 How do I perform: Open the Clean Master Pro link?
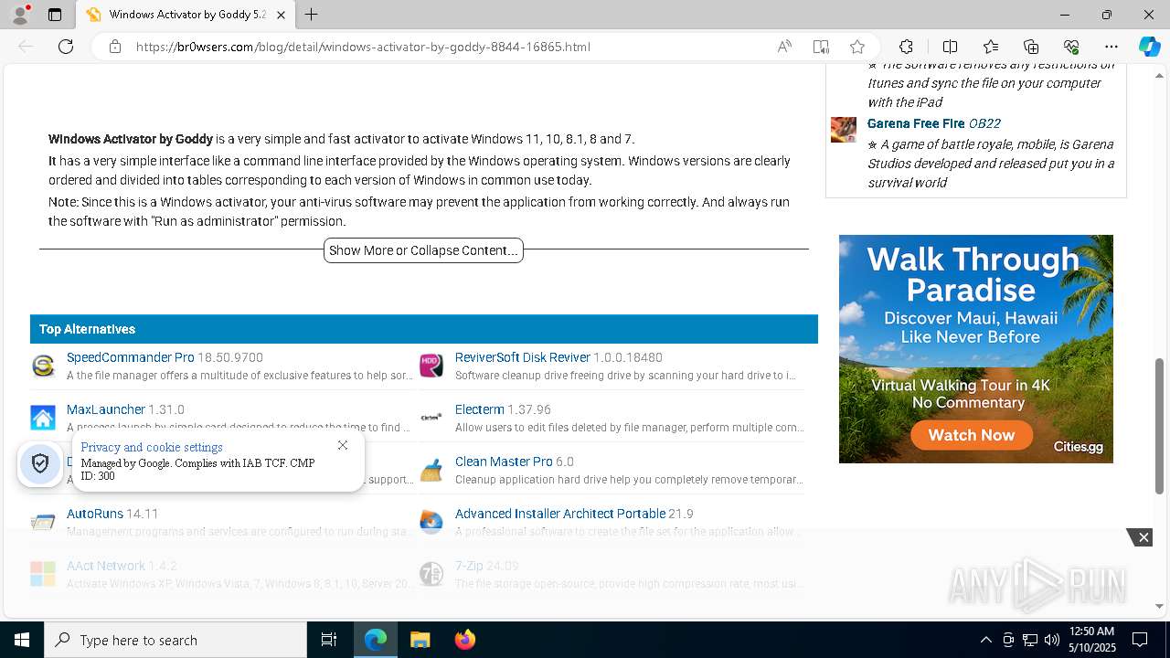click(504, 462)
